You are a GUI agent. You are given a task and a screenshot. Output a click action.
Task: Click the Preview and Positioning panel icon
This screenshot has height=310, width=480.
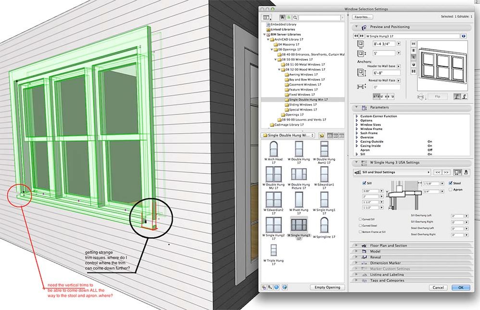[x=364, y=26]
